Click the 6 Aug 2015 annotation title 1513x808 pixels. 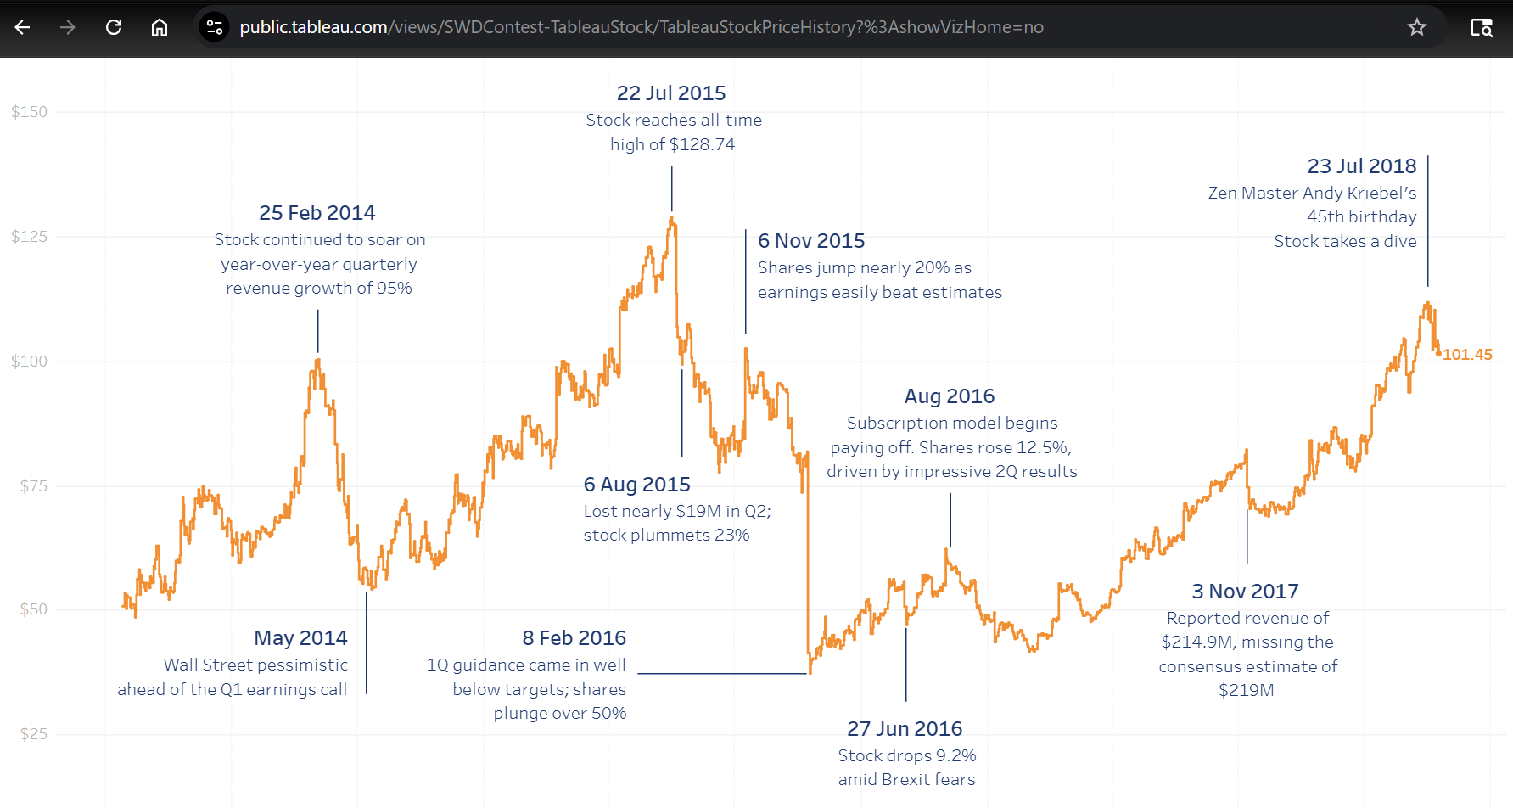pos(636,485)
